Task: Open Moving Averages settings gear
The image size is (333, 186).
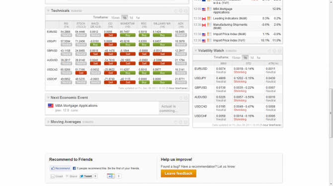Action: [180, 122]
